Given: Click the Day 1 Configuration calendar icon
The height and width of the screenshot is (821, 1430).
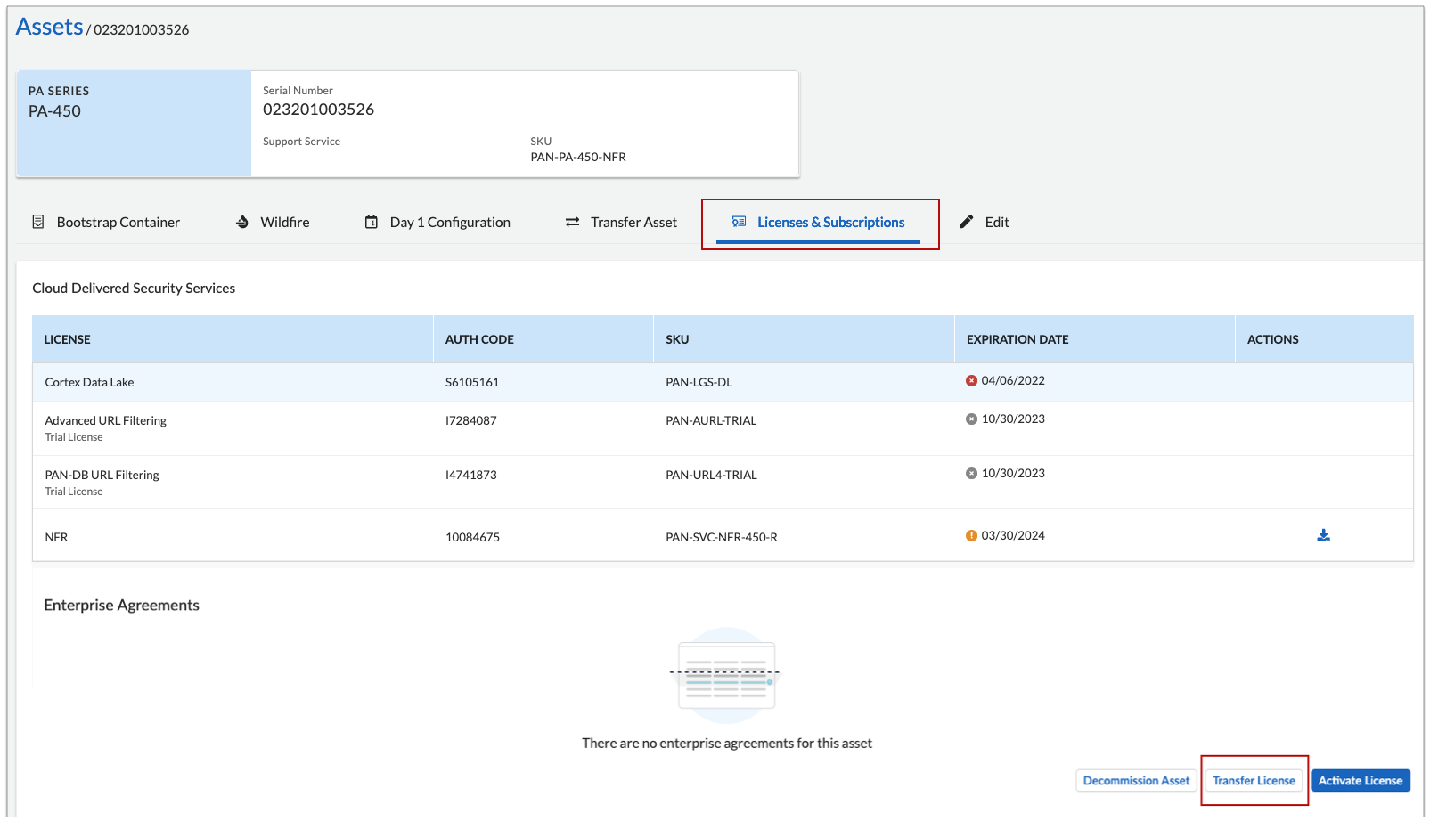Looking at the screenshot, I should [x=372, y=222].
